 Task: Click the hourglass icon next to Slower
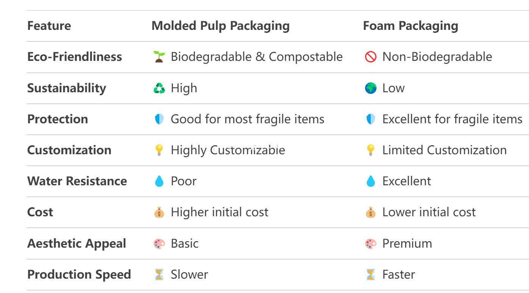(x=159, y=274)
